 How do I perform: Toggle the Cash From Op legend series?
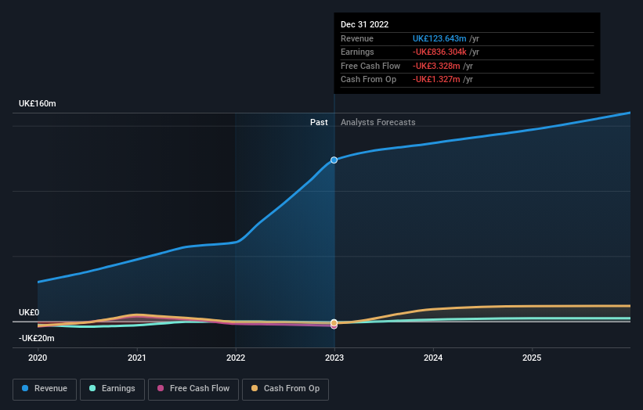pyautogui.click(x=285, y=389)
